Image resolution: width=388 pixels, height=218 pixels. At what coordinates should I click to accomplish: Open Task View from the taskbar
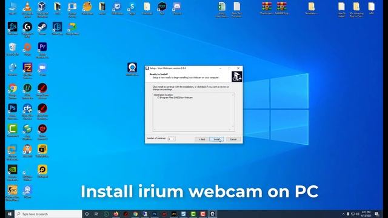click(x=96, y=214)
